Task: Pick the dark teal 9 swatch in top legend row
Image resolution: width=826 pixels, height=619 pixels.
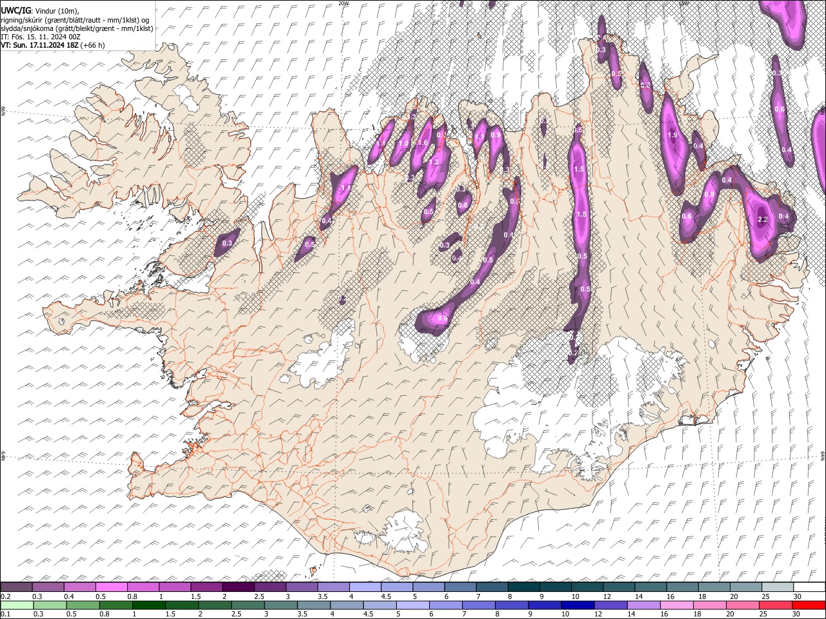Action: click(524, 587)
